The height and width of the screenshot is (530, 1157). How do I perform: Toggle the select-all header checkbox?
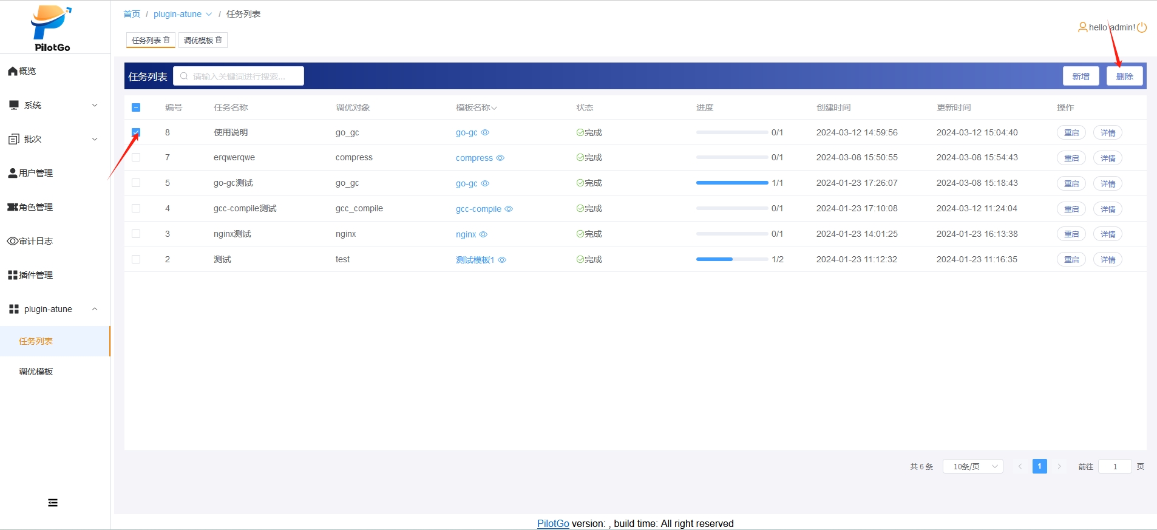(136, 107)
